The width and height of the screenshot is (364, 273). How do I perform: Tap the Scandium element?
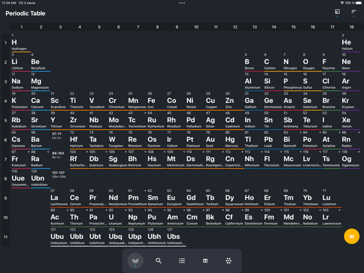[x=60, y=101]
